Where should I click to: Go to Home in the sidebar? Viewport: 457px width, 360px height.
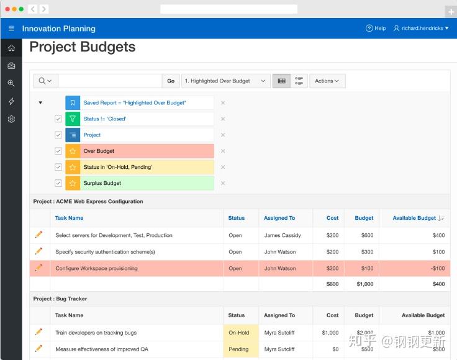[x=11, y=48]
